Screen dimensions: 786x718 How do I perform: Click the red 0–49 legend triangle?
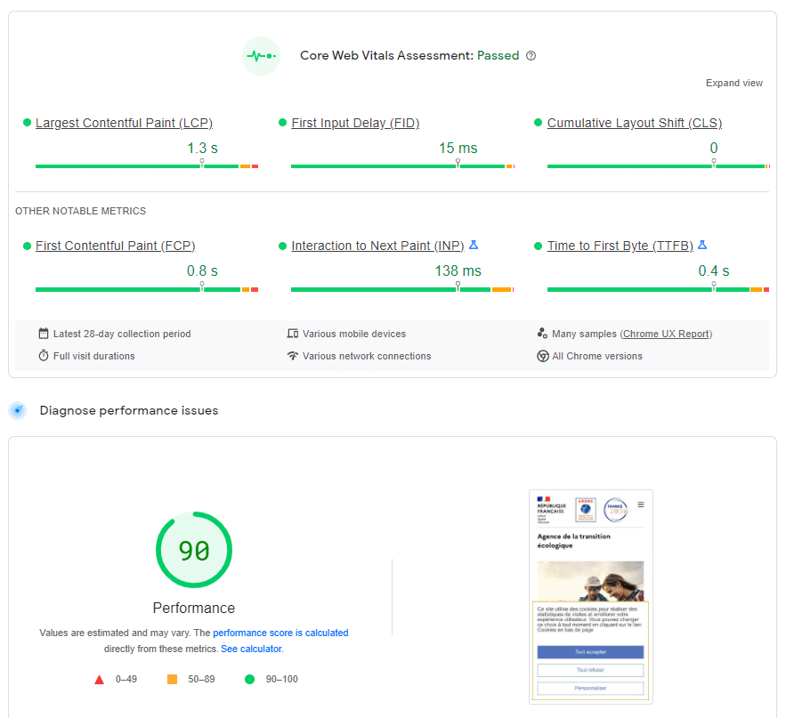(x=99, y=679)
